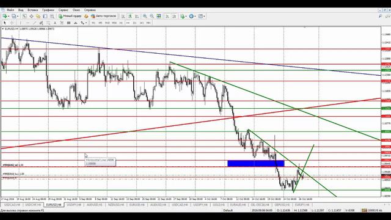
Task: Switch timeframe to M15
Action: click(x=108, y=23)
